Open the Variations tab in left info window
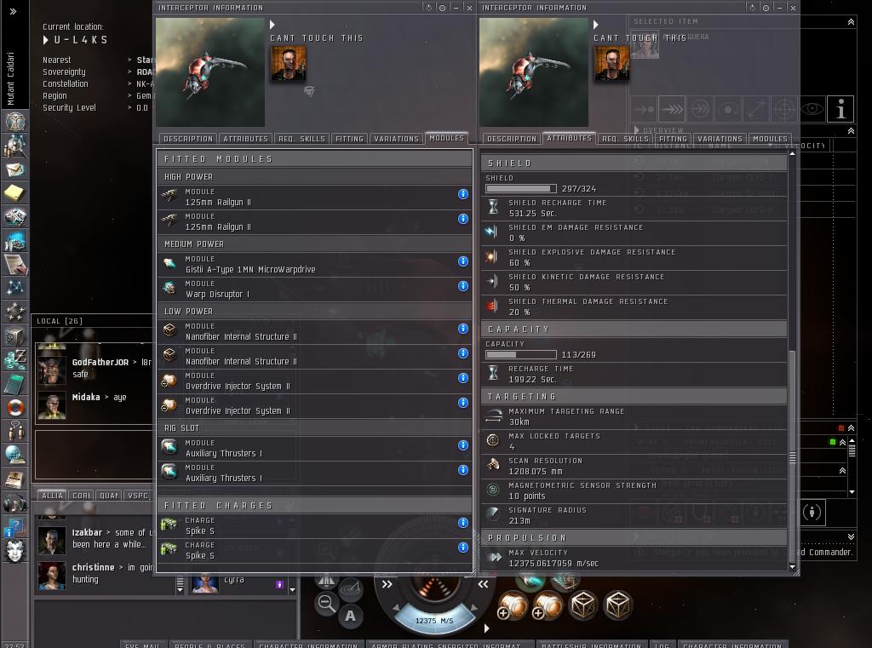 tap(396, 139)
